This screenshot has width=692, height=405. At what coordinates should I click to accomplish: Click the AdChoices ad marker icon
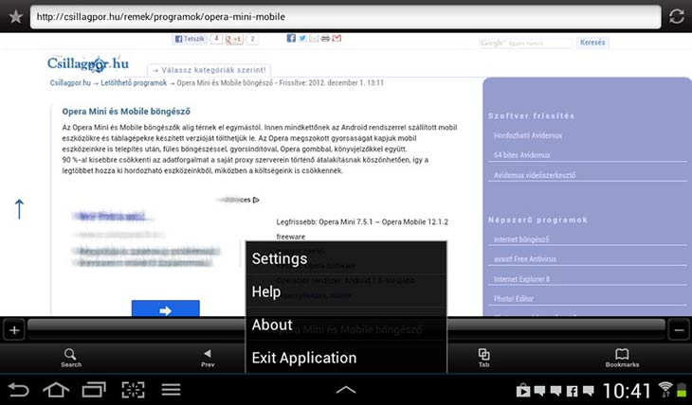[x=256, y=200]
